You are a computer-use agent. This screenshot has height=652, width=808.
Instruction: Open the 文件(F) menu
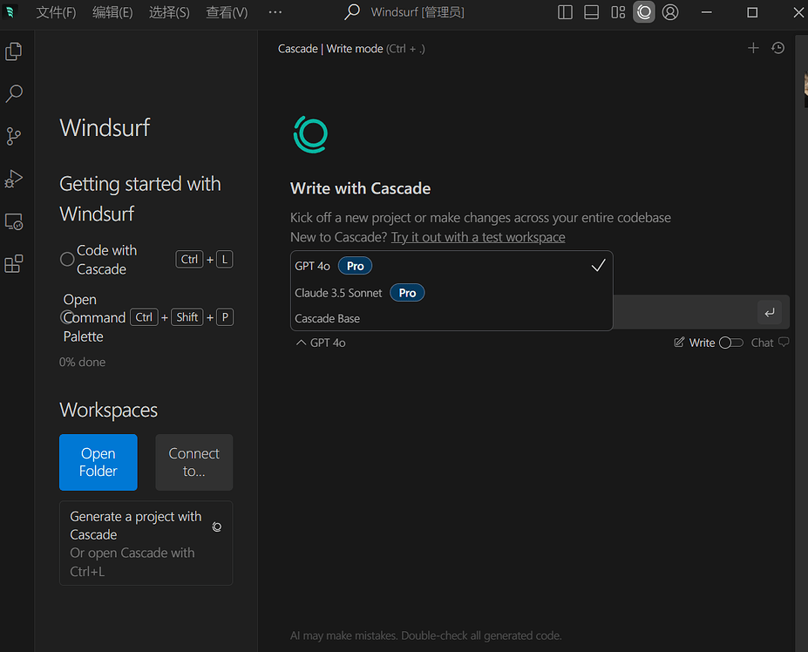click(56, 12)
